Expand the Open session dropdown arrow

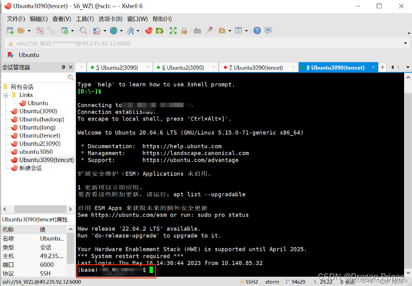[x=29, y=31]
